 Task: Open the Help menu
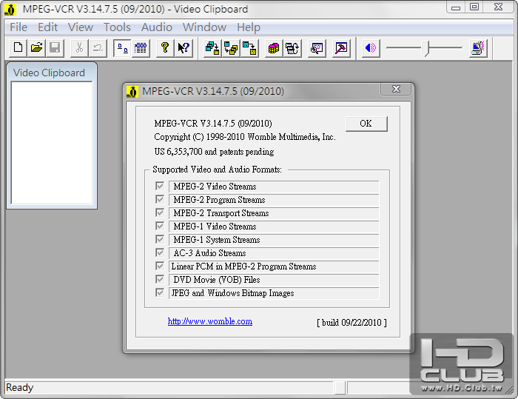[249, 27]
